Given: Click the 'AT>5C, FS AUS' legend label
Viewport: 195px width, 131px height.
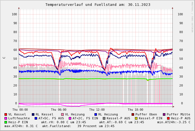Looking at the screenshot, I should (51, 118).
